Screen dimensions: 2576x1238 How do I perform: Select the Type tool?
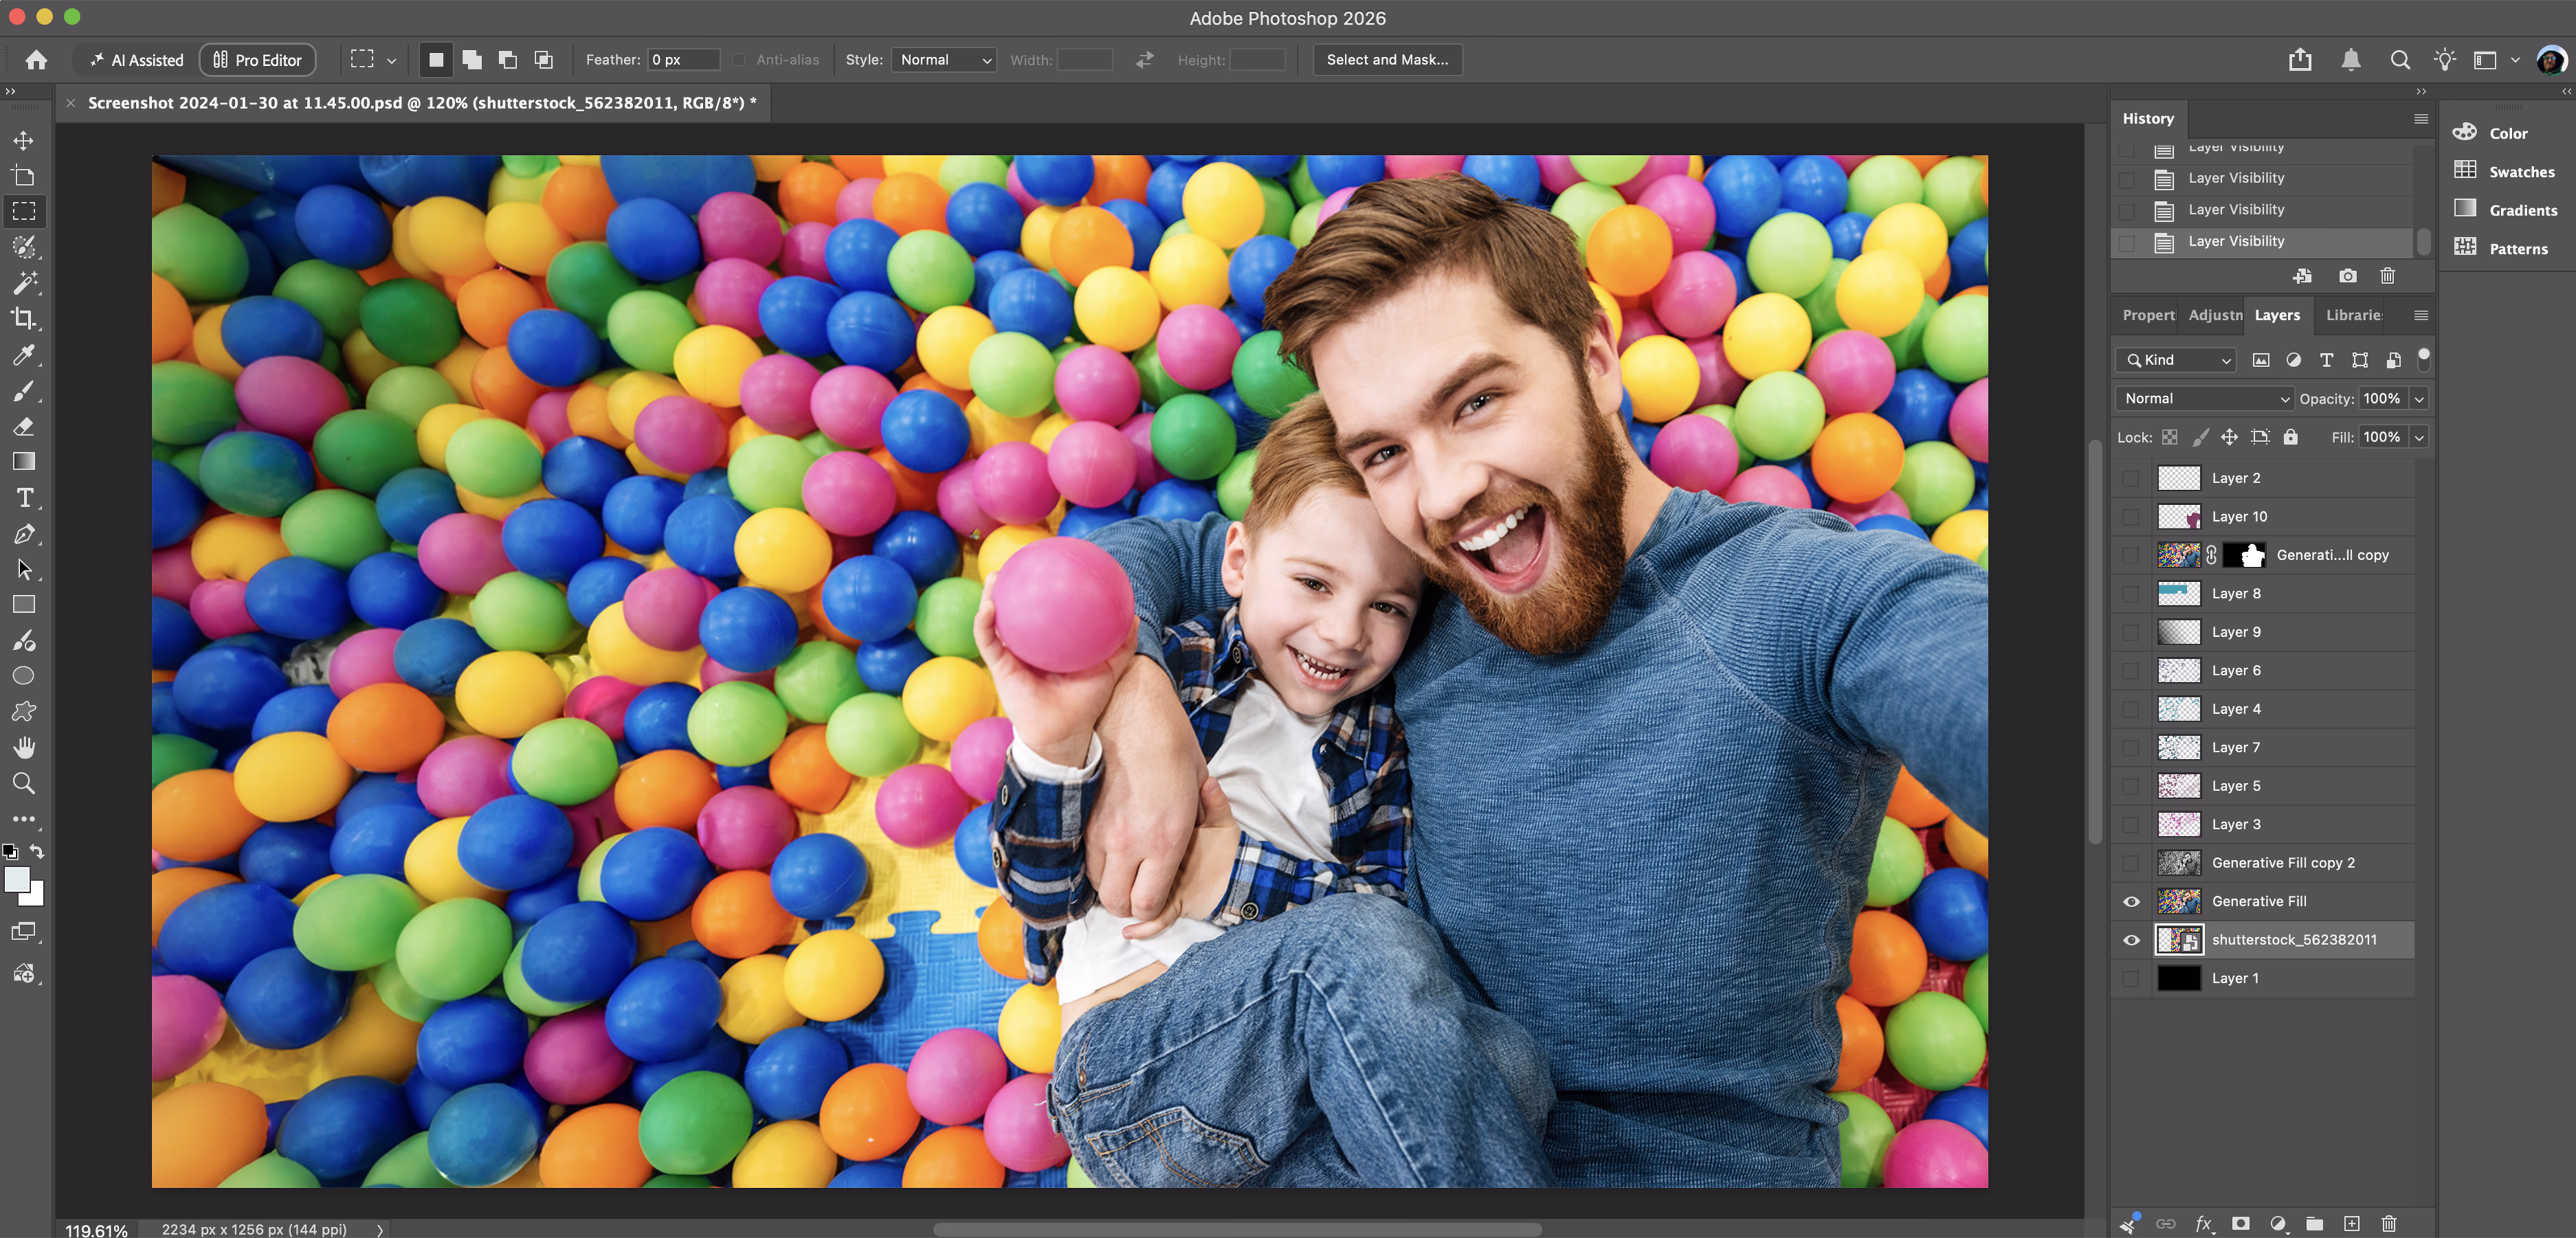(24, 498)
